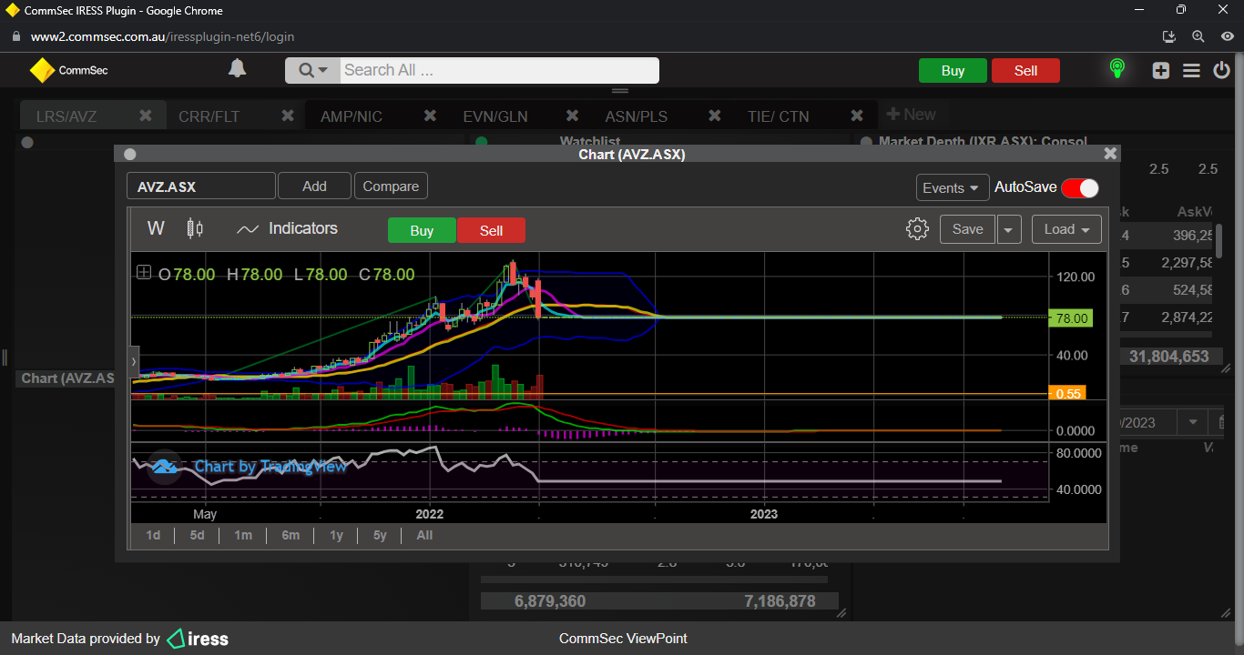Viewport: 1244px width, 655px height.
Task: Click the CommSec diamond logo
Action: (x=42, y=70)
